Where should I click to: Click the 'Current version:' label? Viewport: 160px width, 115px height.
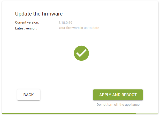(27, 22)
